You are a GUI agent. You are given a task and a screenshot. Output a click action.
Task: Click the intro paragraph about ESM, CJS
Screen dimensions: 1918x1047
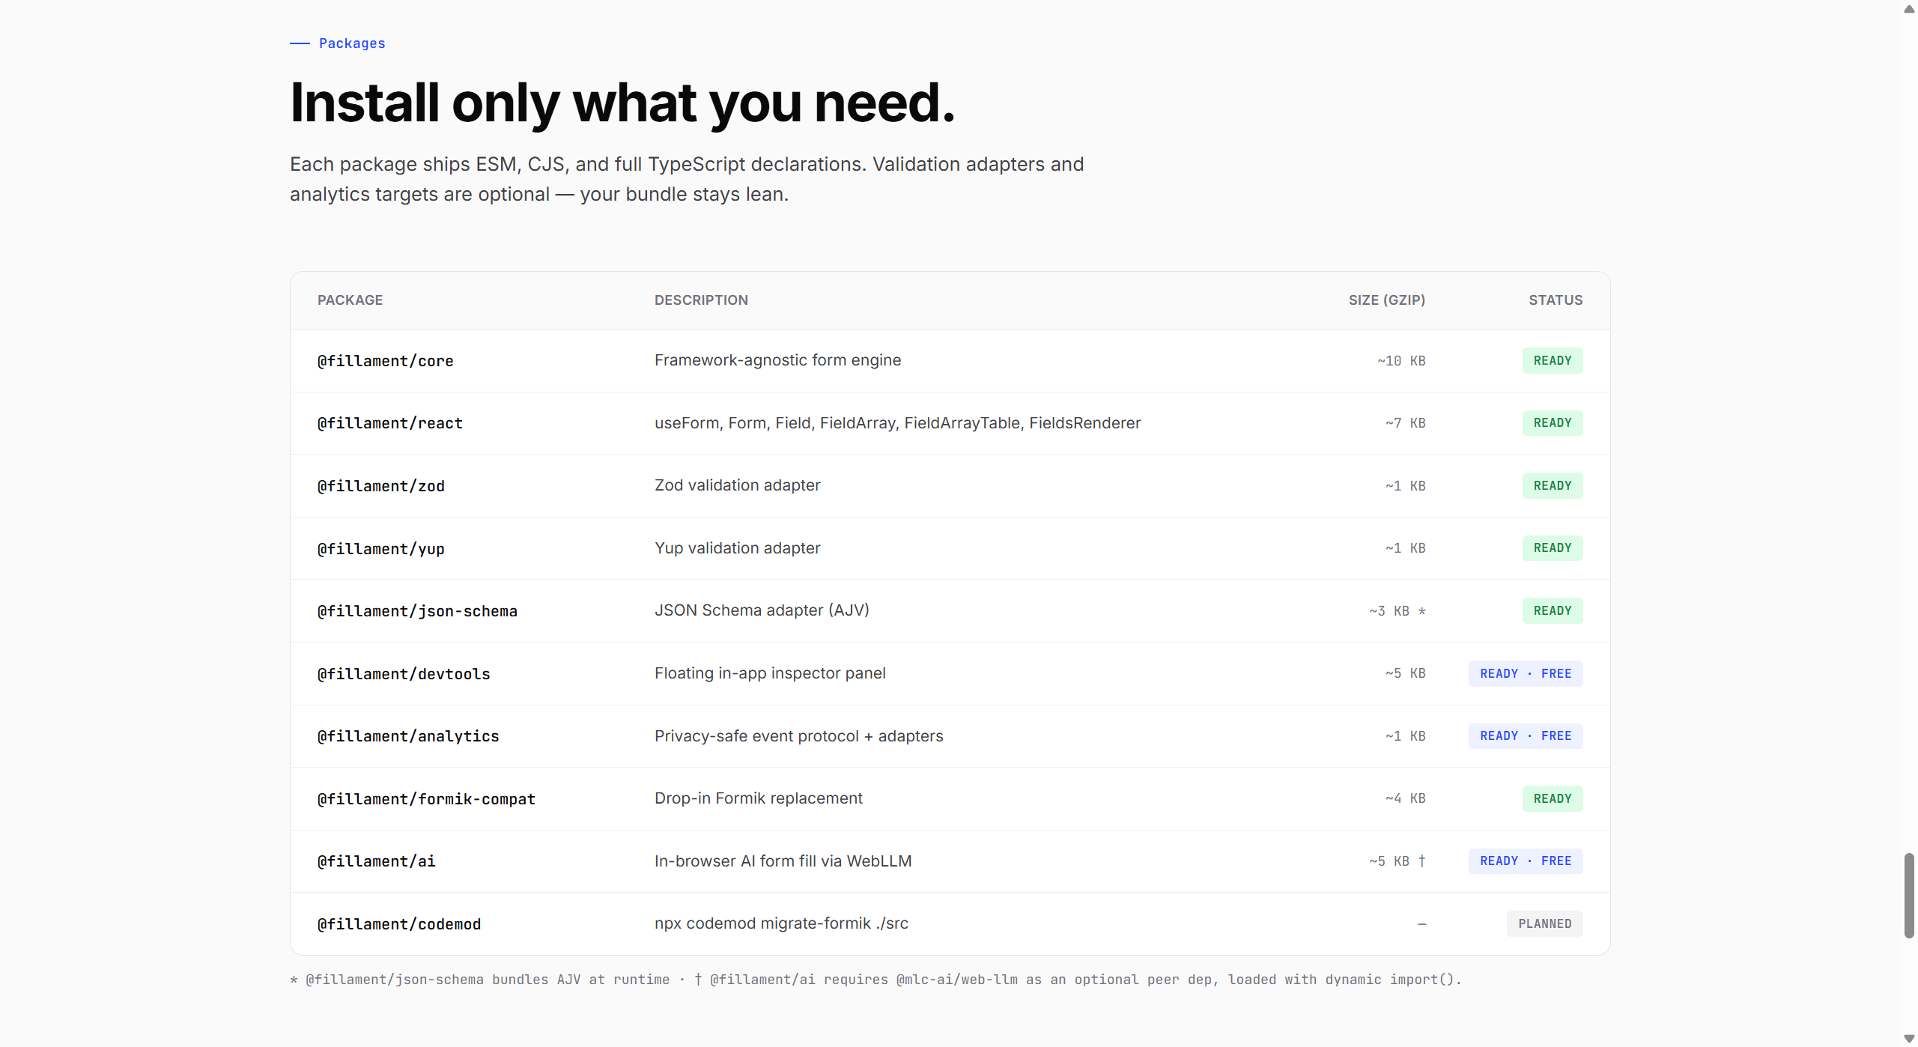click(687, 179)
